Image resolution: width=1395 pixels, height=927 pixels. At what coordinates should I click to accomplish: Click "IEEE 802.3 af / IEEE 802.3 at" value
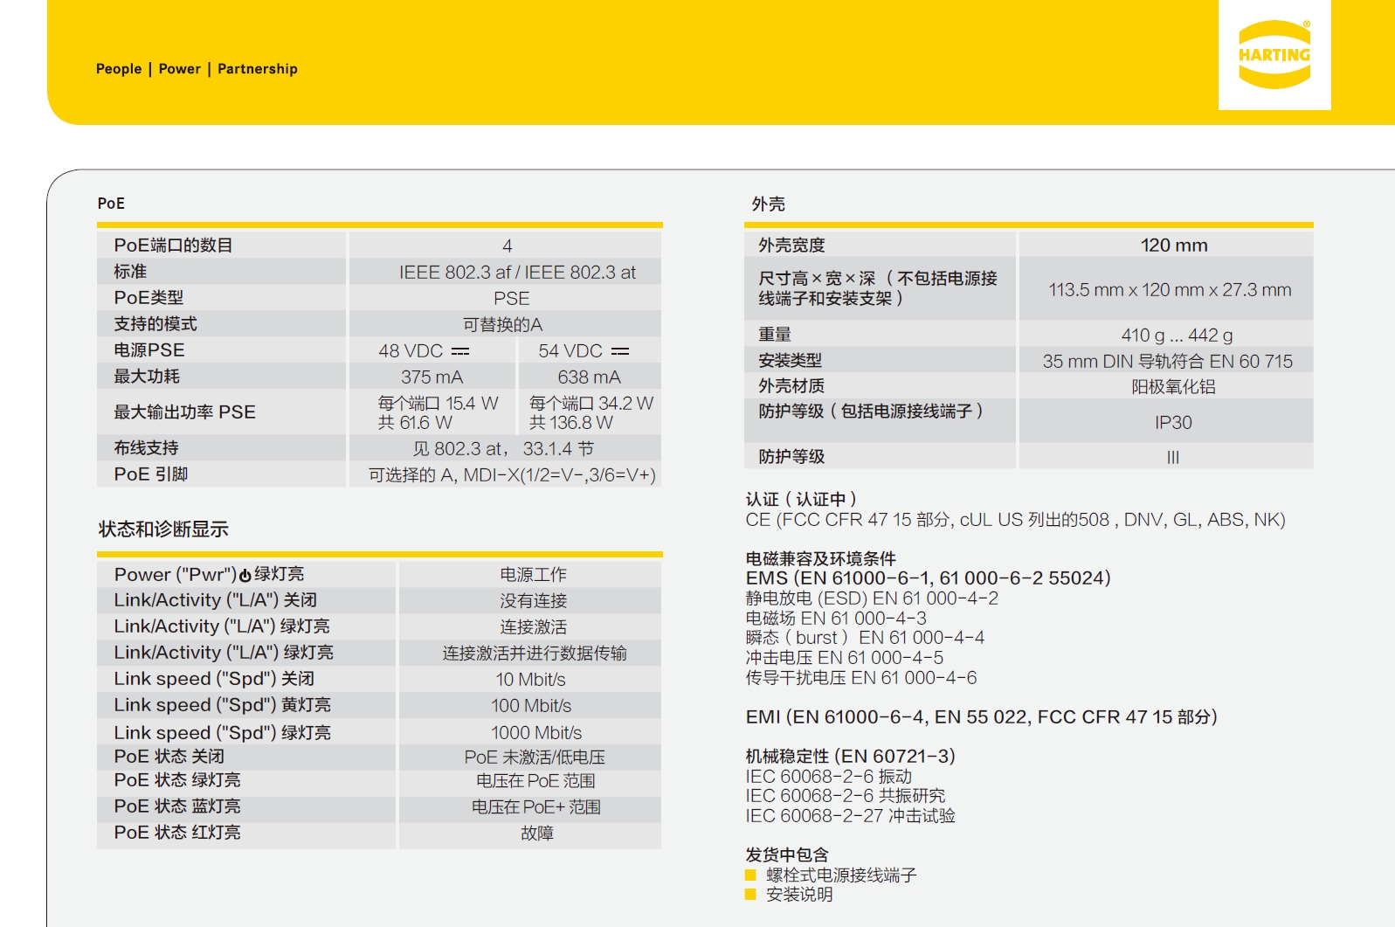pyautogui.click(x=517, y=273)
